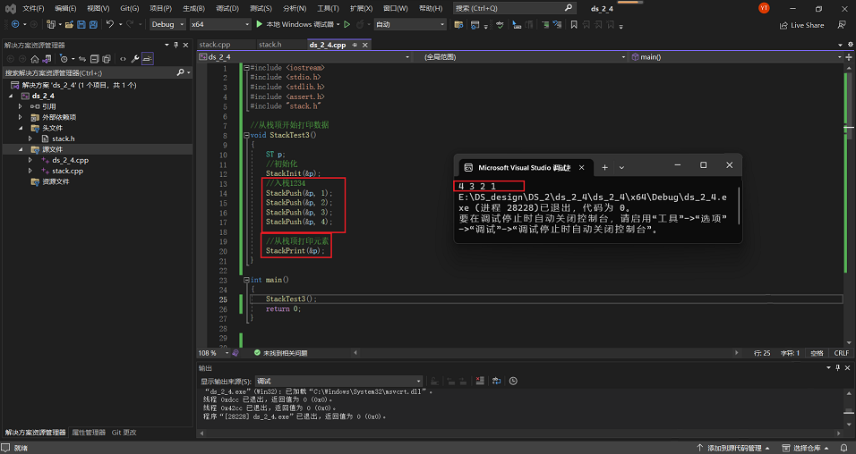Open the 编辑(E) menu
The image size is (856, 454).
[x=65, y=8]
